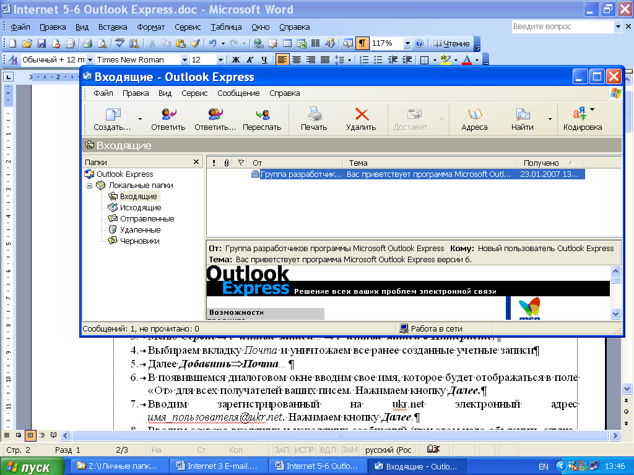Select the Черновики folder
634x475 pixels.
point(139,241)
